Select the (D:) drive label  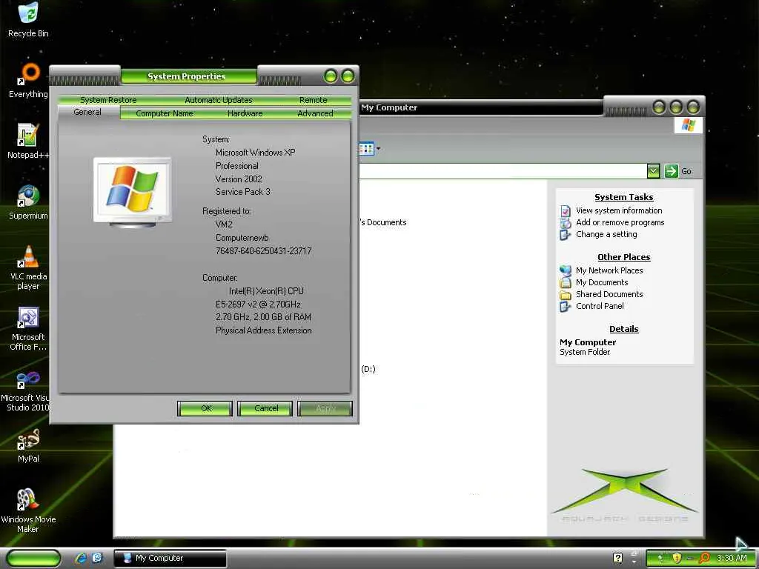click(368, 369)
